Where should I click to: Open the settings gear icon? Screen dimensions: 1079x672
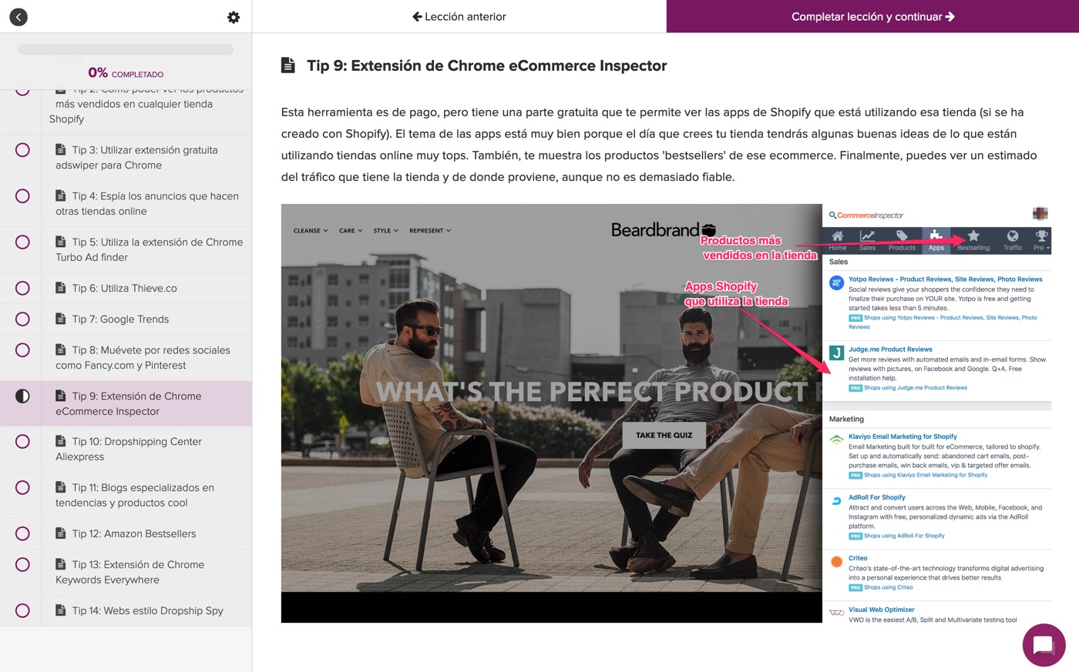coord(234,17)
